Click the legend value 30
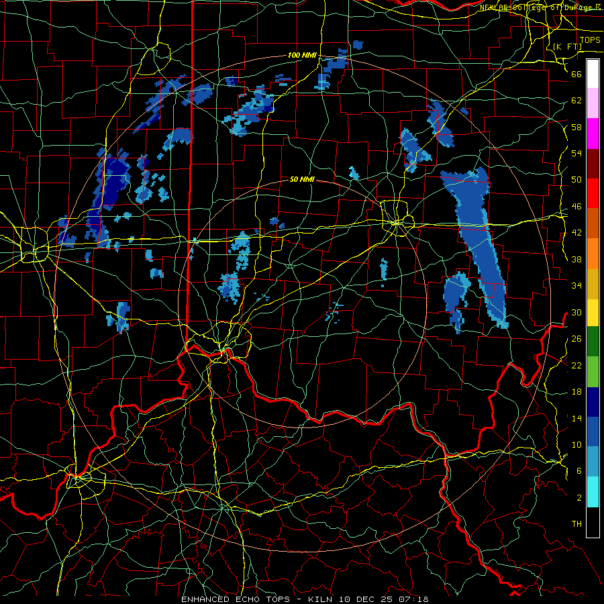The width and height of the screenshot is (604, 604). [576, 312]
